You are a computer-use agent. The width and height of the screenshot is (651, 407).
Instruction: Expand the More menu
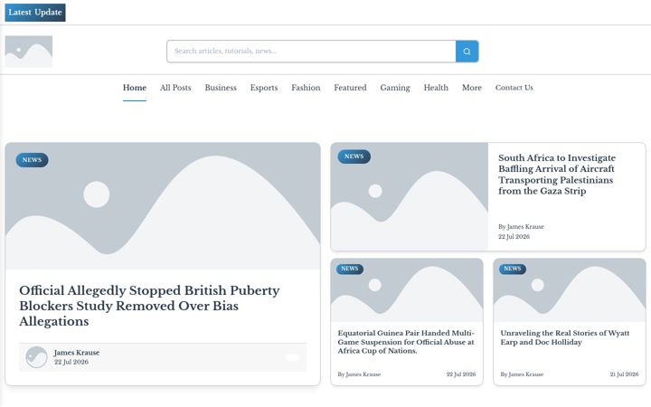(x=472, y=88)
